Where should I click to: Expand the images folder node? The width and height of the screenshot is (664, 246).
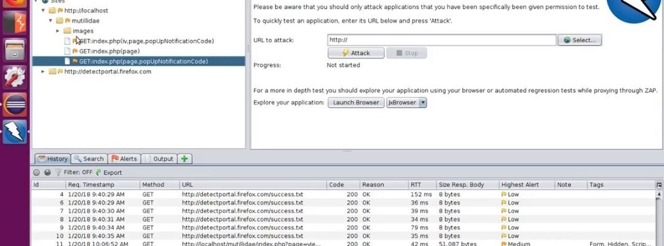pyautogui.click(x=58, y=31)
